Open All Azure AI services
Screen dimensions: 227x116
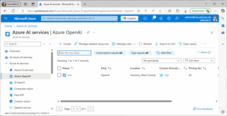(21, 57)
